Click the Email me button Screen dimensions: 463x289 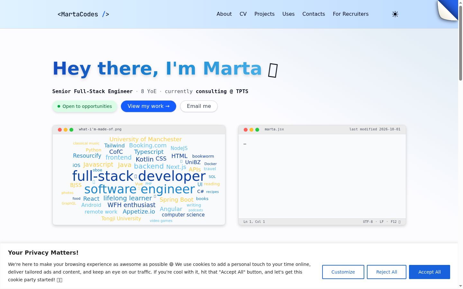coord(199,106)
